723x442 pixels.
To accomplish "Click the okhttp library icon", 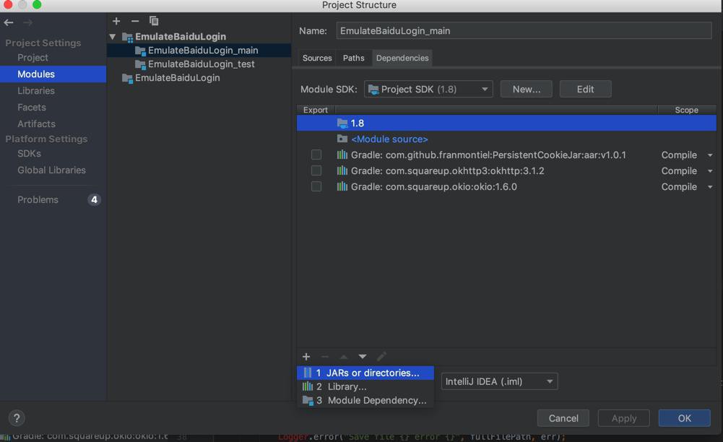I will 342,170.
